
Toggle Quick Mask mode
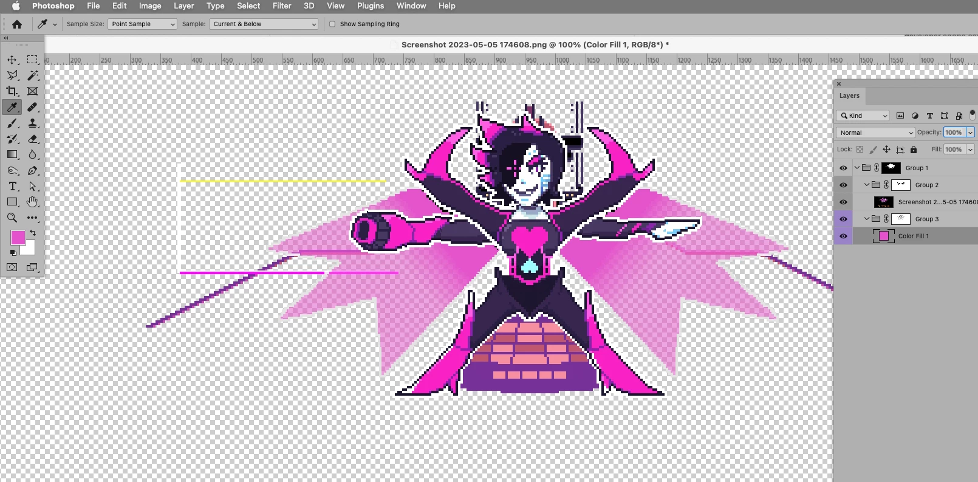pyautogui.click(x=12, y=267)
